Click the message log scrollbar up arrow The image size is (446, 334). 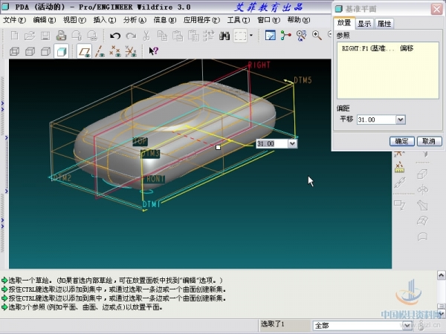pos(440,275)
